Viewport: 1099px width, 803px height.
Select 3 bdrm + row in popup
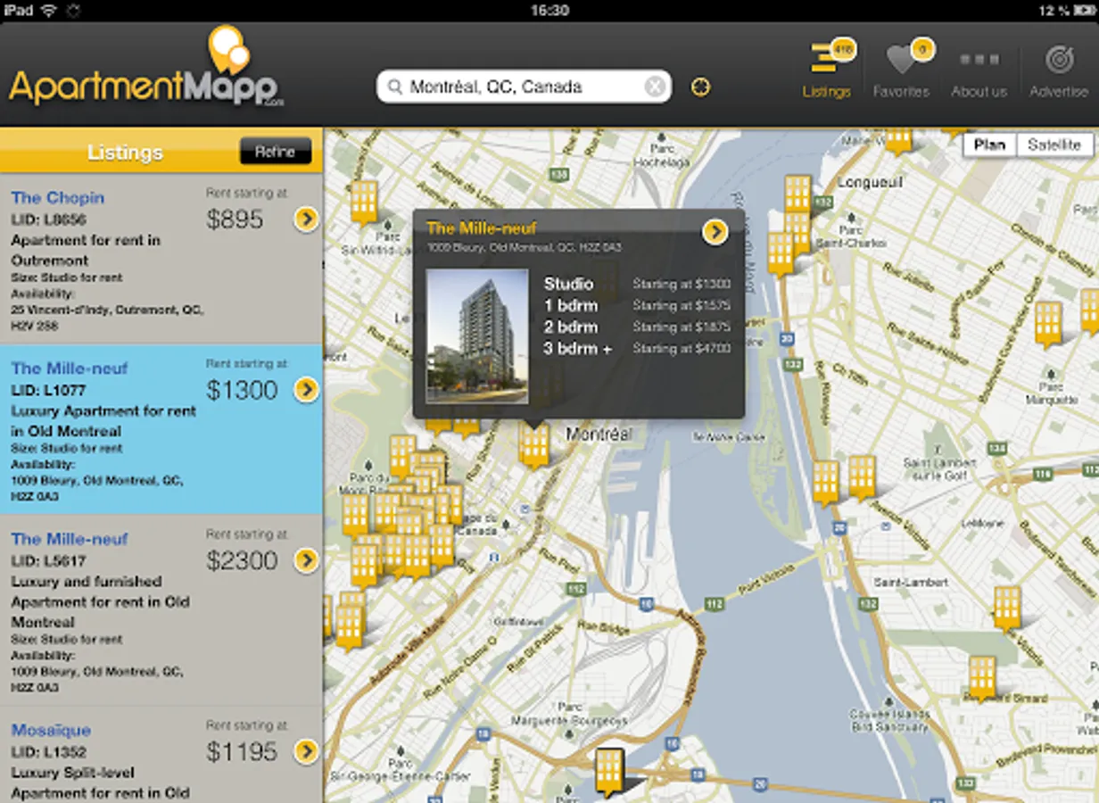[637, 348]
